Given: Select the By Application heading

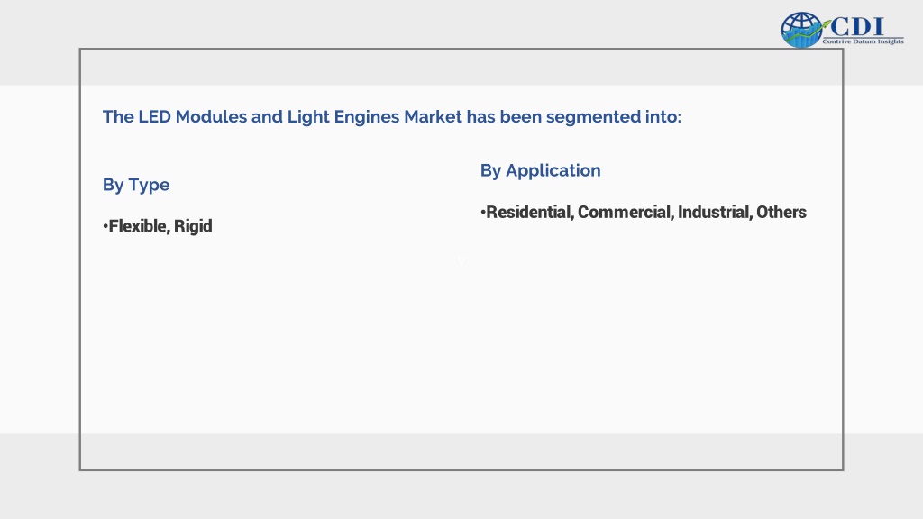Looking at the screenshot, I should [541, 170].
